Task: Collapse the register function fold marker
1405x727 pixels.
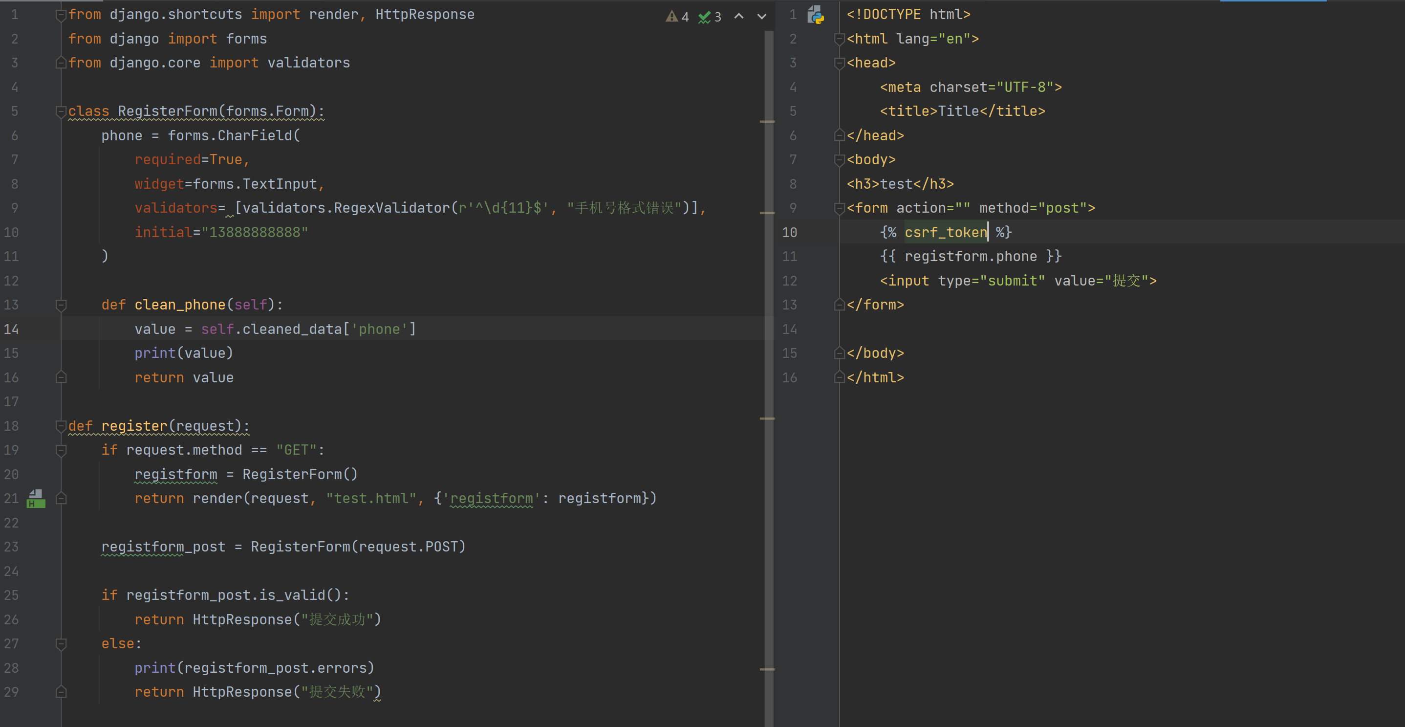Action: click(61, 426)
